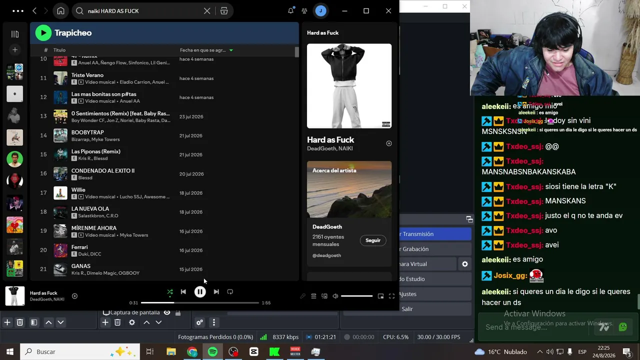Open OBS advanced audio properties
The height and width of the screenshot is (360, 640).
tap(199, 322)
